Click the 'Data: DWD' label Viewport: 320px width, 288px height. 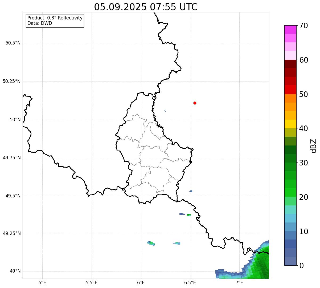[x=40, y=23]
